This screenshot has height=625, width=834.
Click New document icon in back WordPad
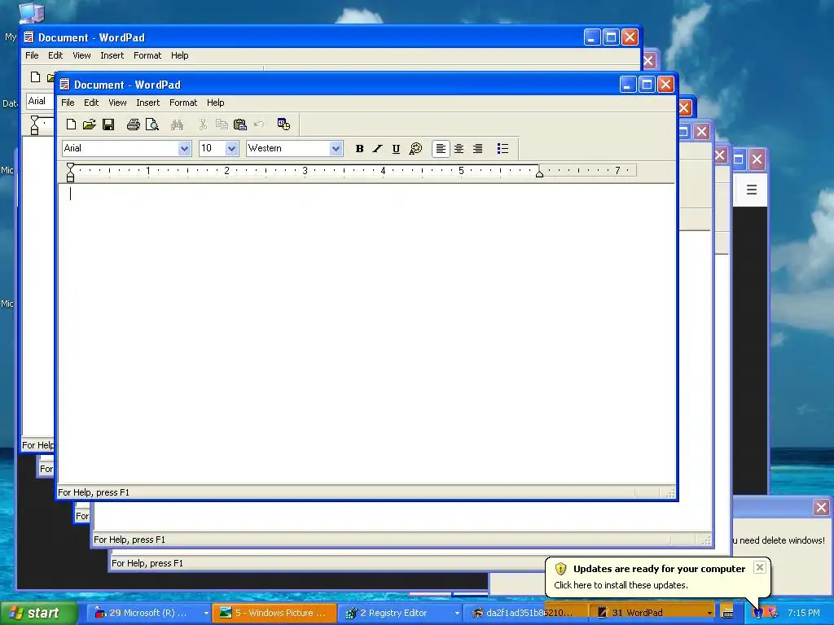click(35, 77)
